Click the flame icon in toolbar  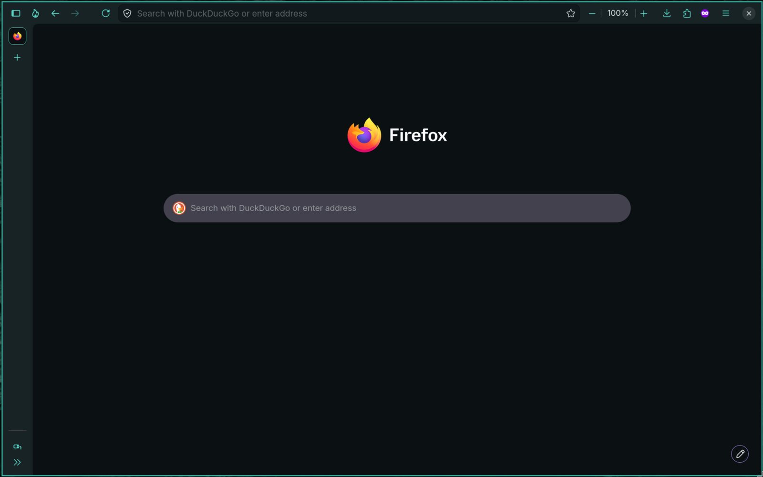(35, 13)
